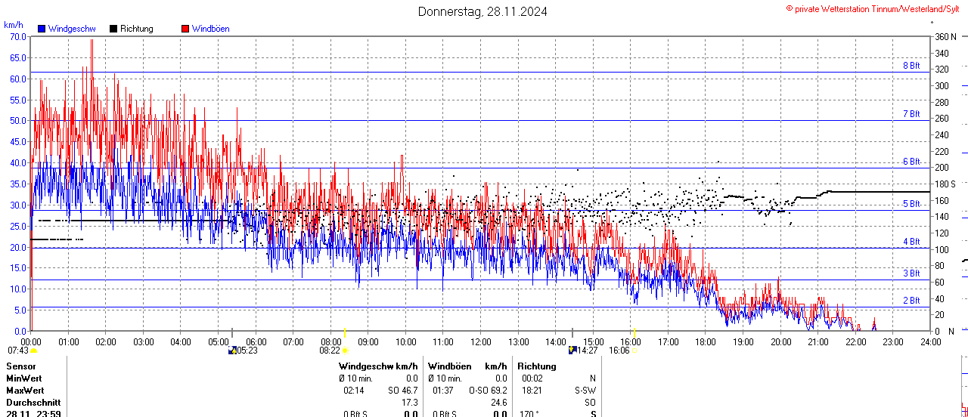Click the 12:00 time axis label
The image size is (968, 417).
tap(481, 342)
